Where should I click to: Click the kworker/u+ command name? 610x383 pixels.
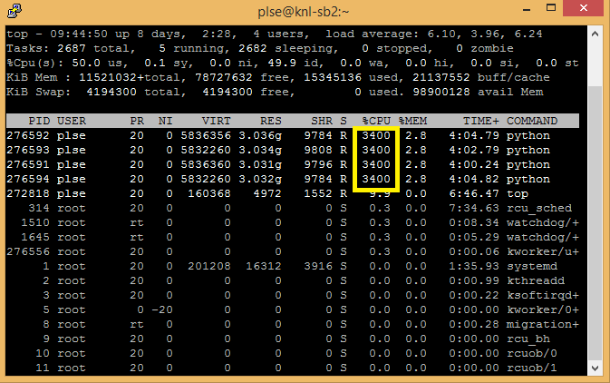click(543, 251)
